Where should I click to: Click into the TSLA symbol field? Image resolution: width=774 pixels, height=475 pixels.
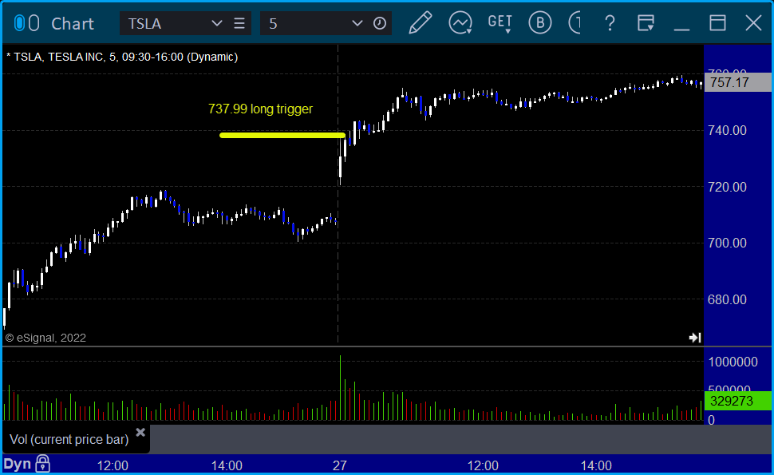165,23
